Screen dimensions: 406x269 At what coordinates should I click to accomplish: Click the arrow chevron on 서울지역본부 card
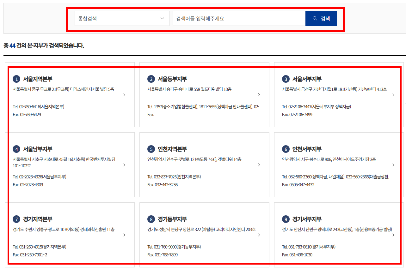point(124,95)
